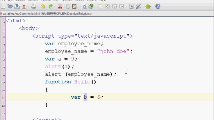The height and width of the screenshot is (120, 214).
Task: Open Find with the magnifier icon
Action: pos(84,6)
